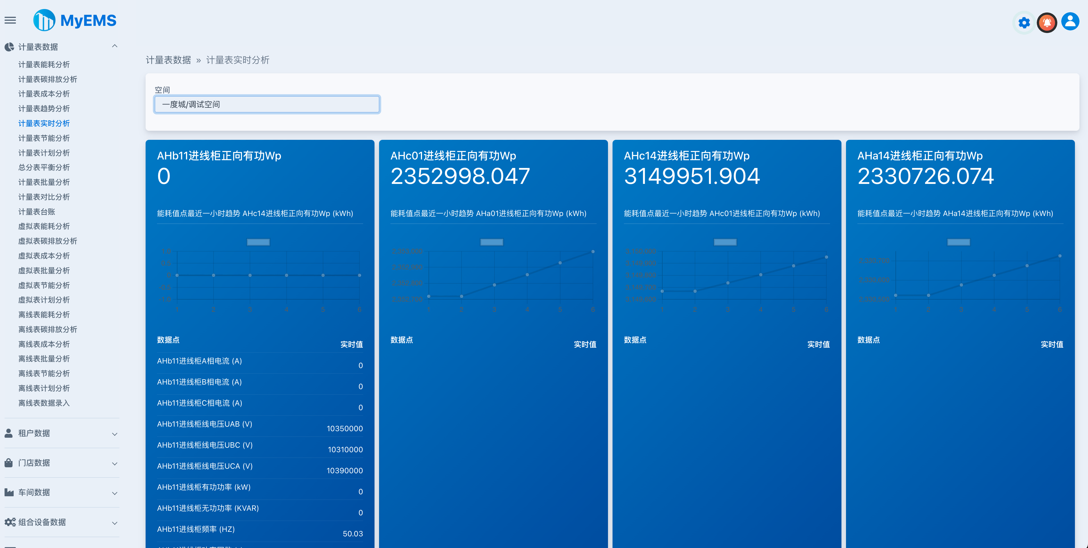Select 计量表能耗分析 in the sidebar
The width and height of the screenshot is (1088, 548).
pyautogui.click(x=44, y=65)
